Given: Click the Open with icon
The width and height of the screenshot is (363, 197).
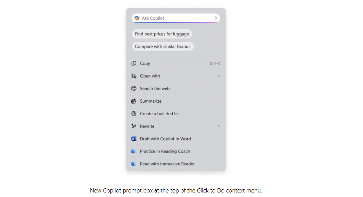Looking at the screenshot, I should point(134,76).
